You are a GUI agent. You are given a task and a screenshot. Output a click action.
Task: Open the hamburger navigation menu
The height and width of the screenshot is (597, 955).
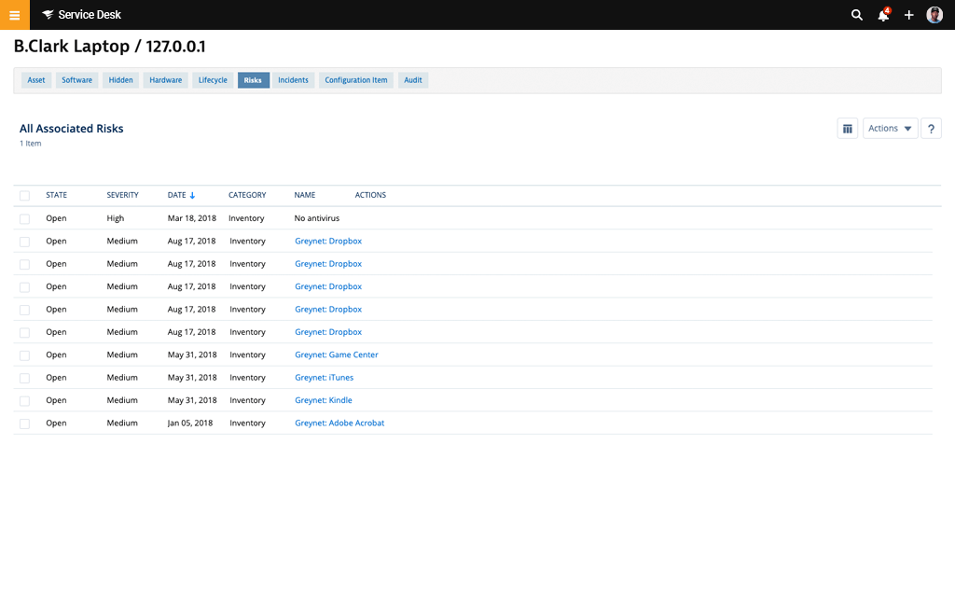13,15
